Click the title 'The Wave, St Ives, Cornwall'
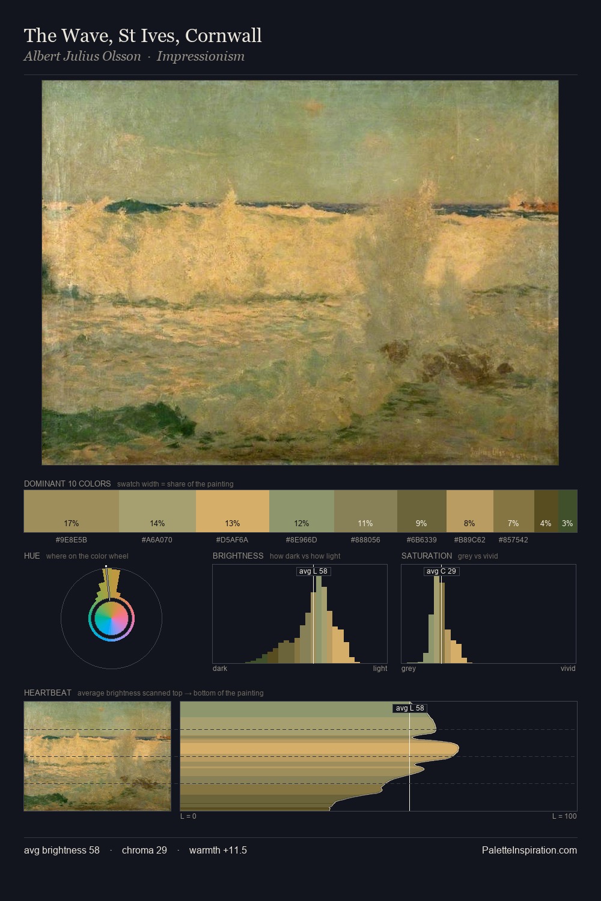 [143, 35]
